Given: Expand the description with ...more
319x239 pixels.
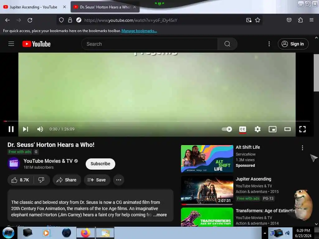Looking at the screenshot, I should pyautogui.click(x=160, y=215).
